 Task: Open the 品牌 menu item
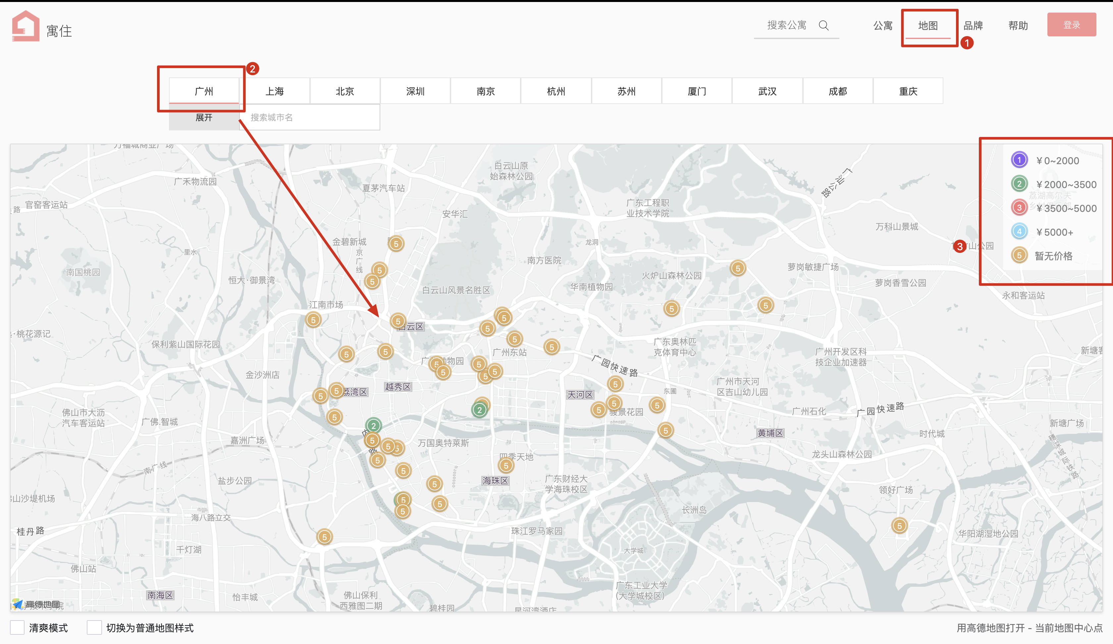pyautogui.click(x=973, y=25)
